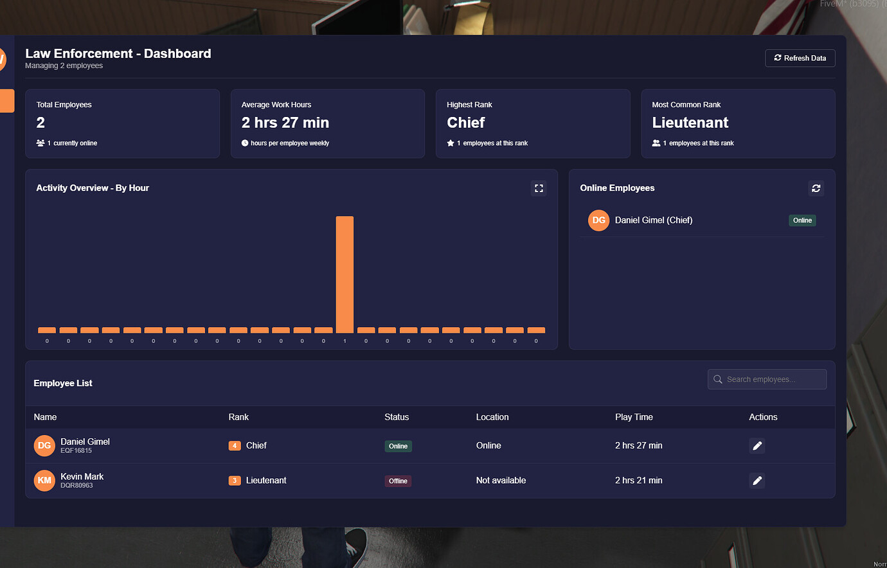
Task: Toggle Kevin Mark's Offline status badge
Action: tap(398, 480)
